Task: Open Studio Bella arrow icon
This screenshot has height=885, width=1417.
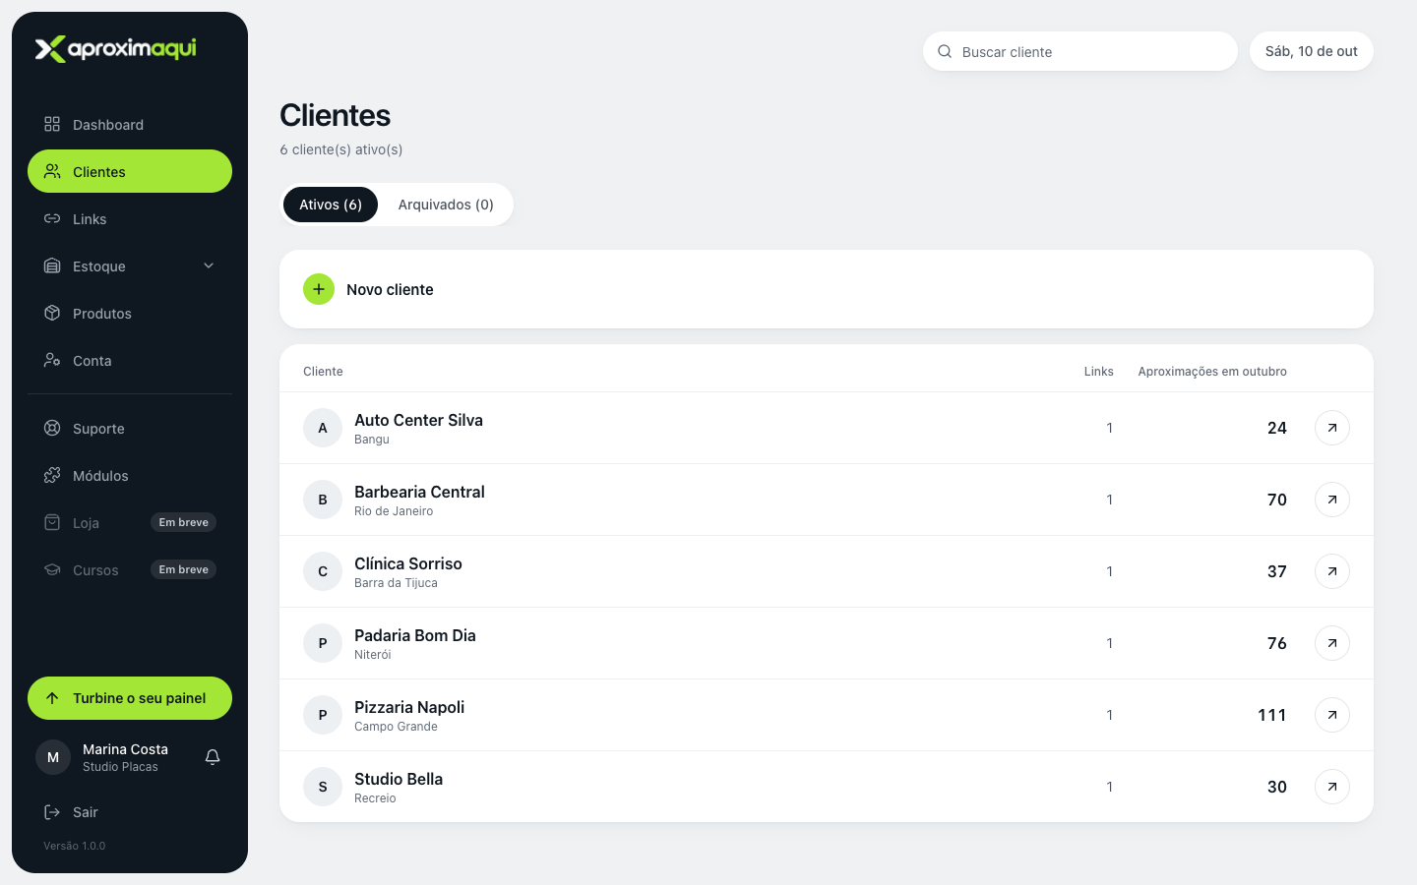Action: pos(1332,787)
